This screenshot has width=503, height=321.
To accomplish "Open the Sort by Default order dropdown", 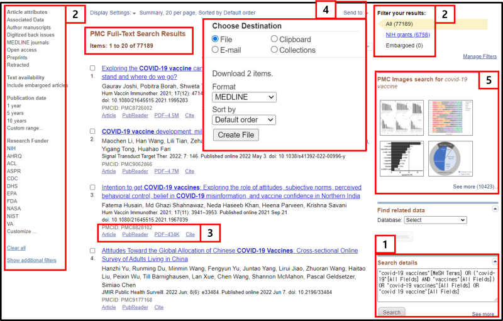I will coord(244,120).
